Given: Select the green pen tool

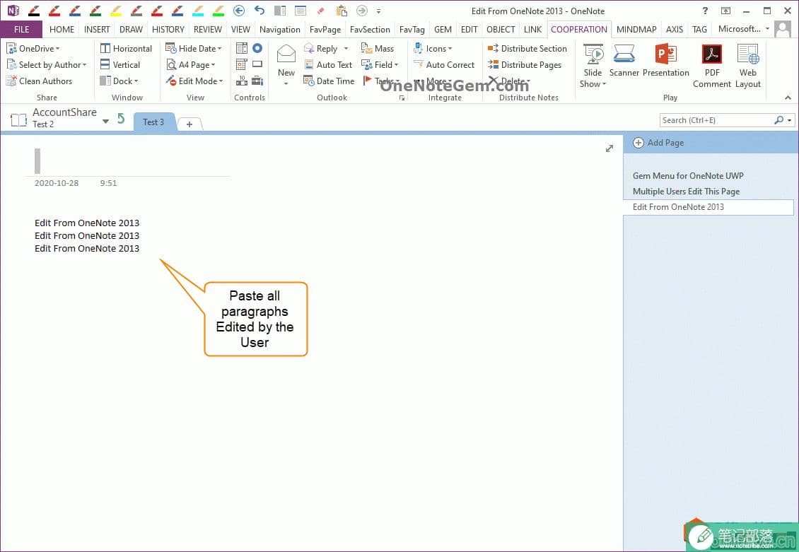Looking at the screenshot, I should tap(95, 11).
